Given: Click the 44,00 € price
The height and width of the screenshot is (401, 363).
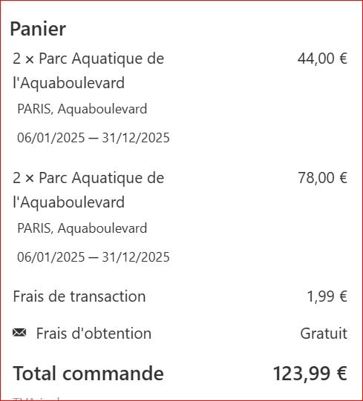Looking at the screenshot, I should 322,59.
